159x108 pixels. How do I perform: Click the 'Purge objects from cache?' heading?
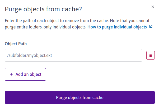click(x=44, y=9)
